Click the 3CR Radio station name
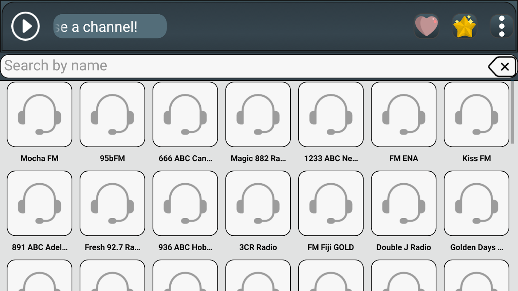Viewport: 518px width, 291px height. tap(258, 247)
